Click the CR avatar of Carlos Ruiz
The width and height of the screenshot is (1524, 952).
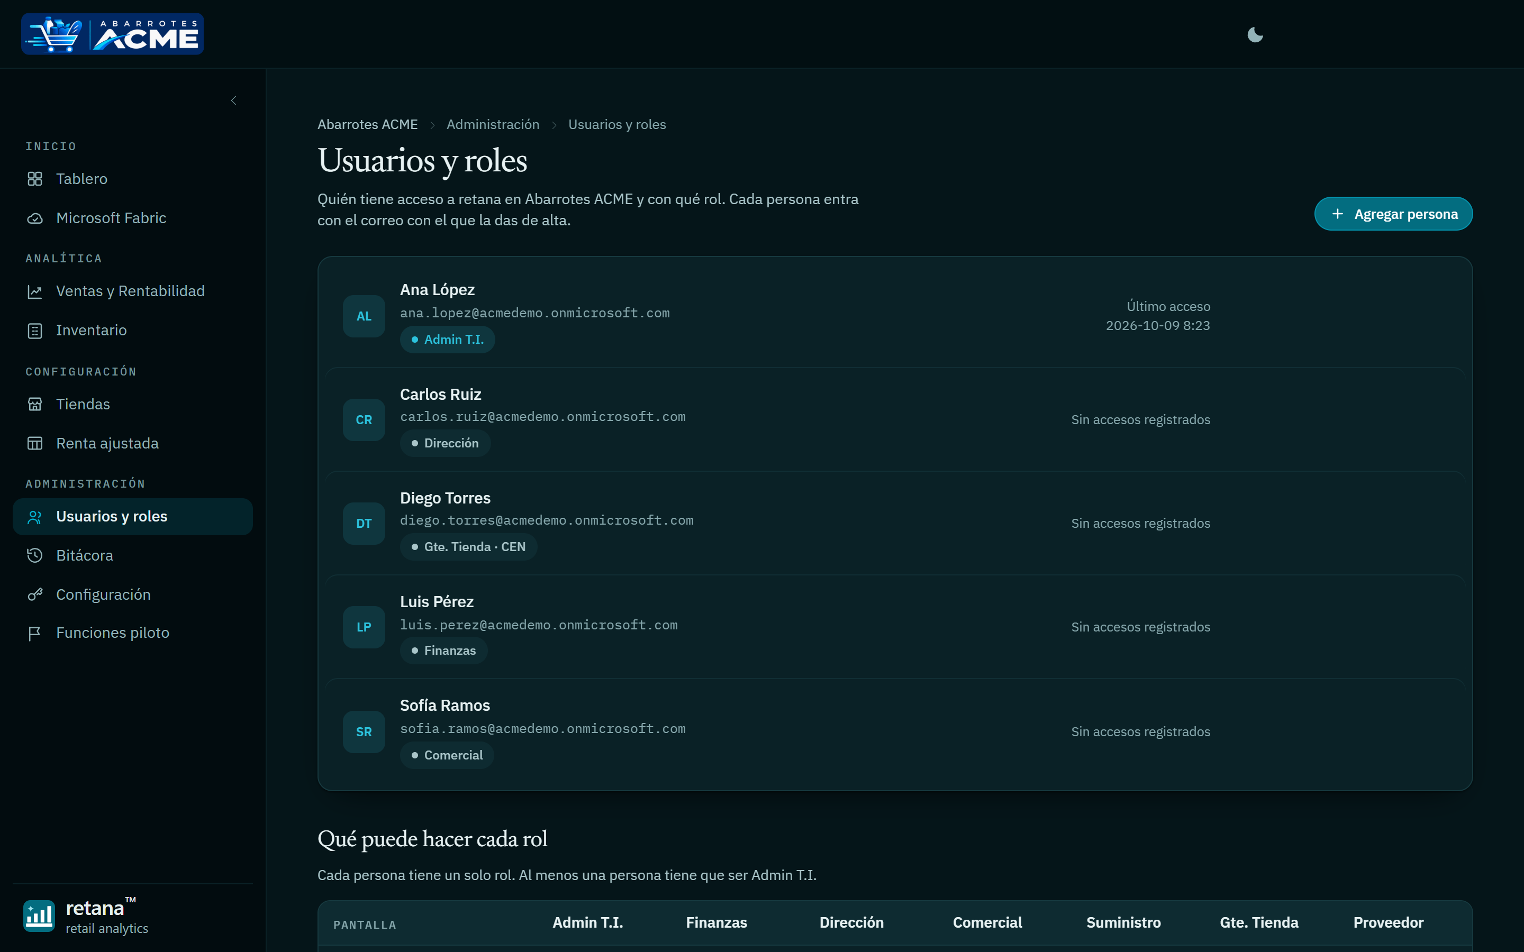click(x=364, y=420)
